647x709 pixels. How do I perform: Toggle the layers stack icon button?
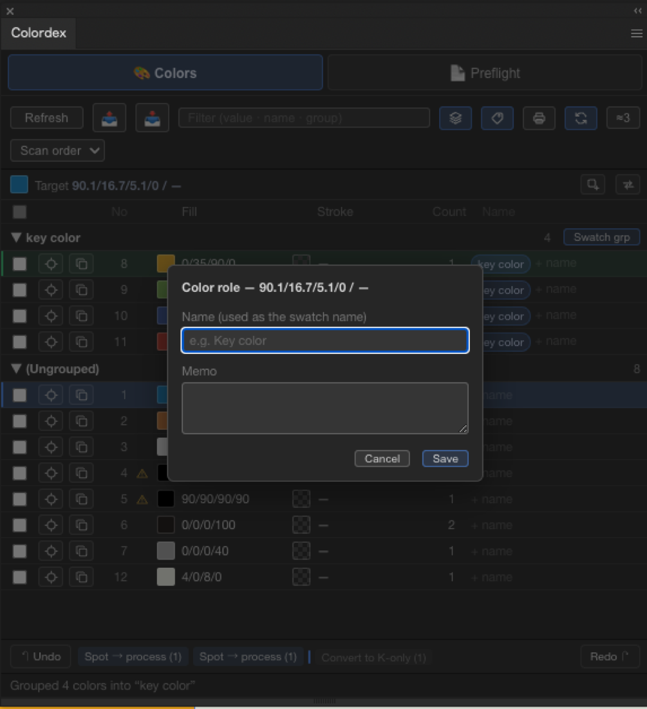pos(456,118)
